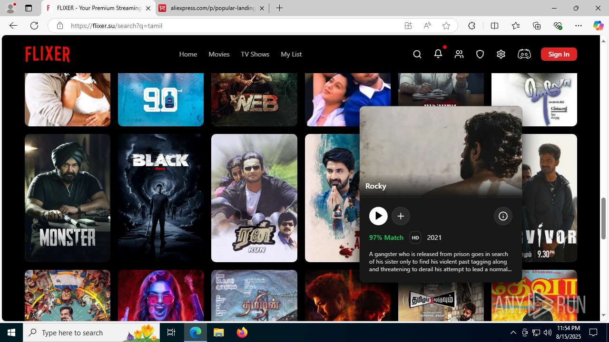
Task: Open Browser essentials icon
Action: coord(558,26)
